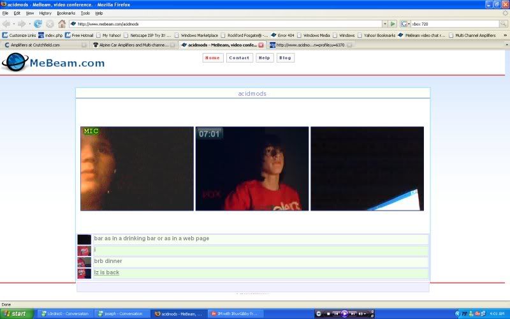Click the Home button on MeBeam

213,57
